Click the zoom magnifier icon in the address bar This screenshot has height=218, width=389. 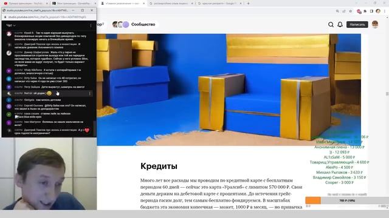coord(337,11)
